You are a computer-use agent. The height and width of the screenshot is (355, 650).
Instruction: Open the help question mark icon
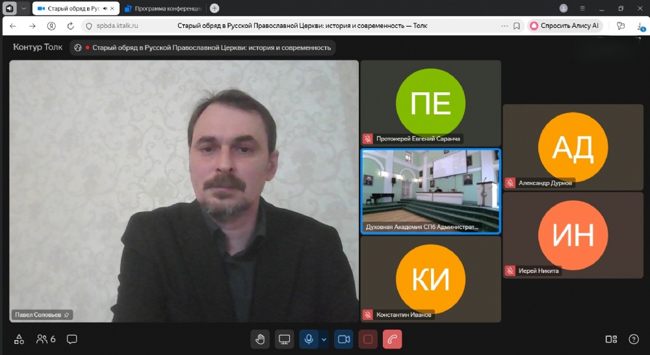pos(633,339)
